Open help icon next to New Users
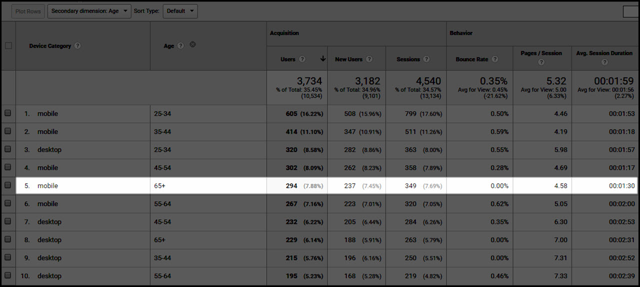The width and height of the screenshot is (640, 287). 369,59
